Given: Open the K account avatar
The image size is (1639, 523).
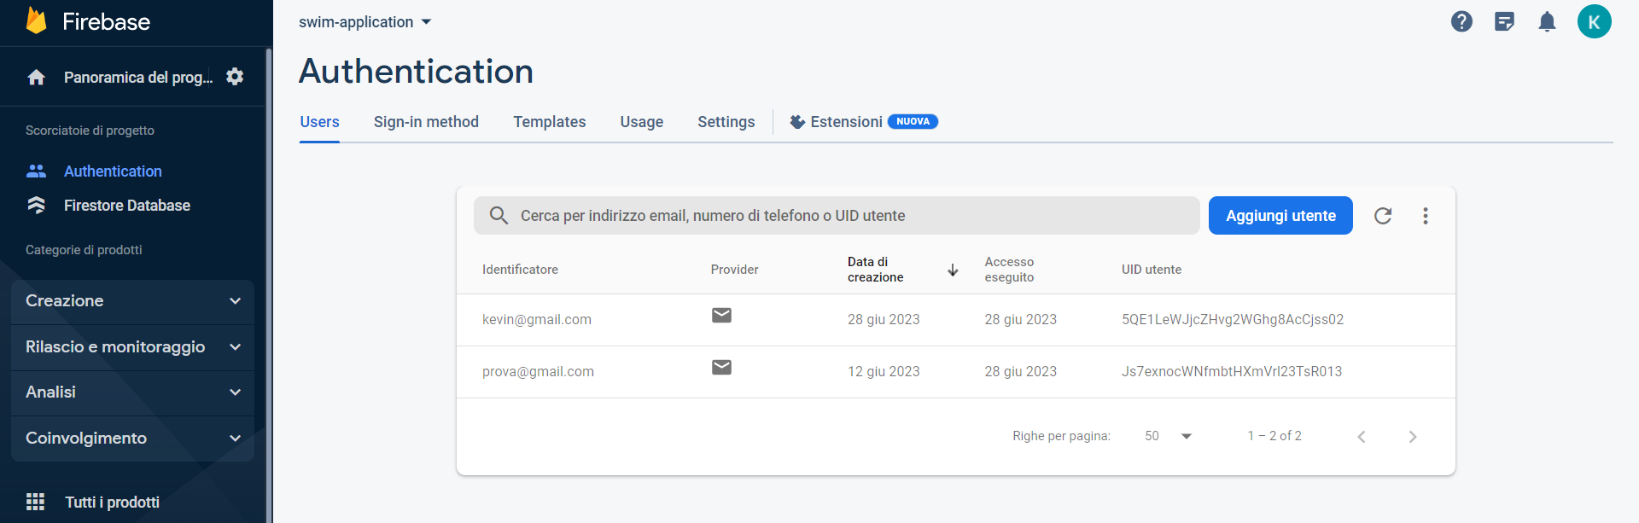Looking at the screenshot, I should coord(1594,21).
